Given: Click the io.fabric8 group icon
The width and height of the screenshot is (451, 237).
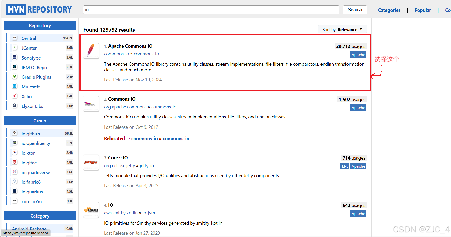Looking at the screenshot, I should click(x=15, y=182).
